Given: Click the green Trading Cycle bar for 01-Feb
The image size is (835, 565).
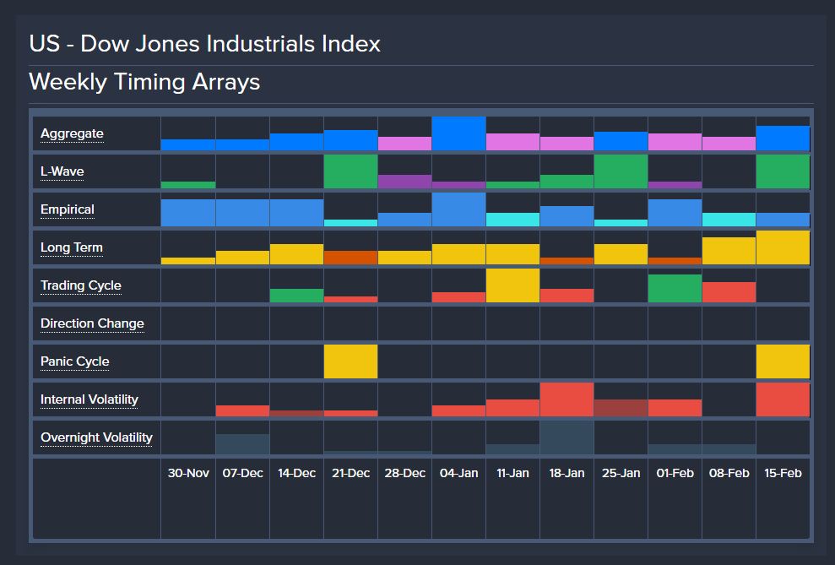Looking at the screenshot, I should tap(675, 289).
